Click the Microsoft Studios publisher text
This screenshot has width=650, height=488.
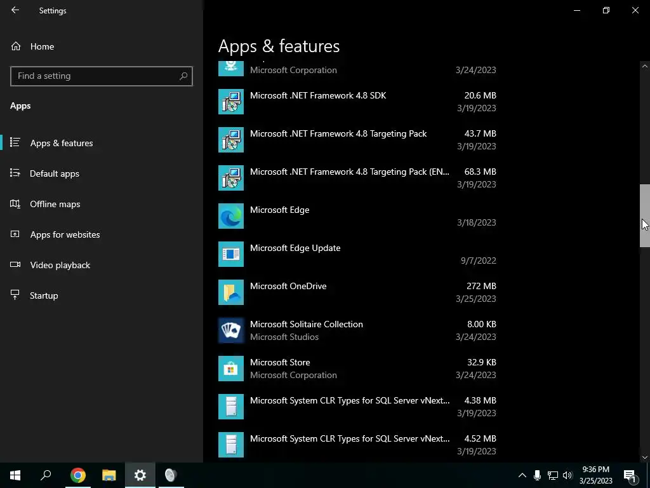pyautogui.click(x=284, y=337)
